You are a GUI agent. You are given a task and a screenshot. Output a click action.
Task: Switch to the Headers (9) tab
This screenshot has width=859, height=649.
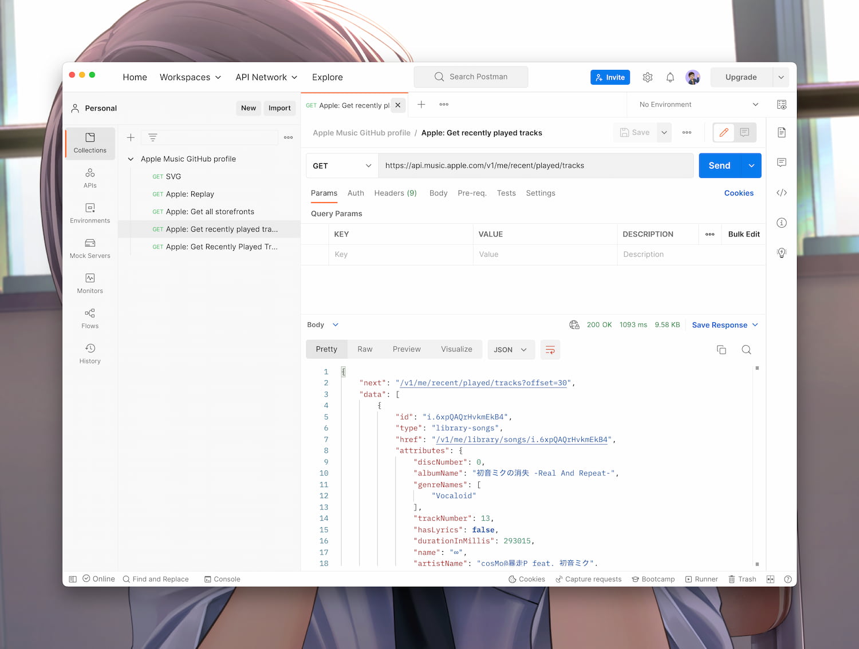click(395, 193)
